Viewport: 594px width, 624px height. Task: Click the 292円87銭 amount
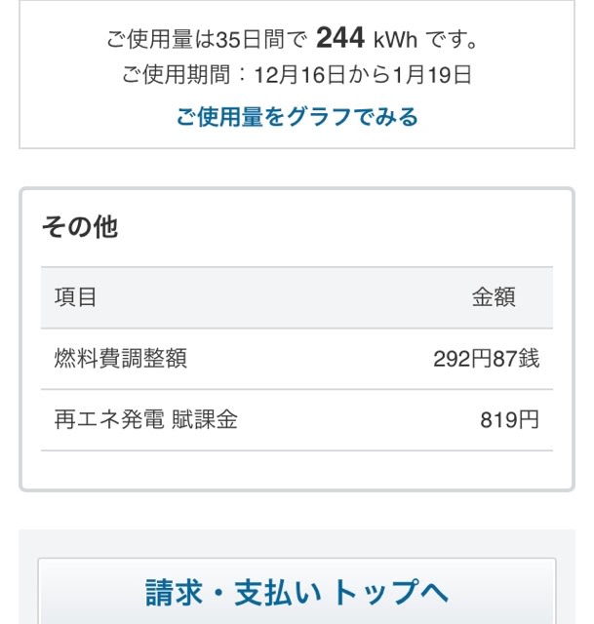click(x=486, y=358)
